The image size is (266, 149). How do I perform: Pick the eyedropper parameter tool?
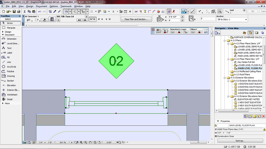pyautogui.click(x=55, y=12)
